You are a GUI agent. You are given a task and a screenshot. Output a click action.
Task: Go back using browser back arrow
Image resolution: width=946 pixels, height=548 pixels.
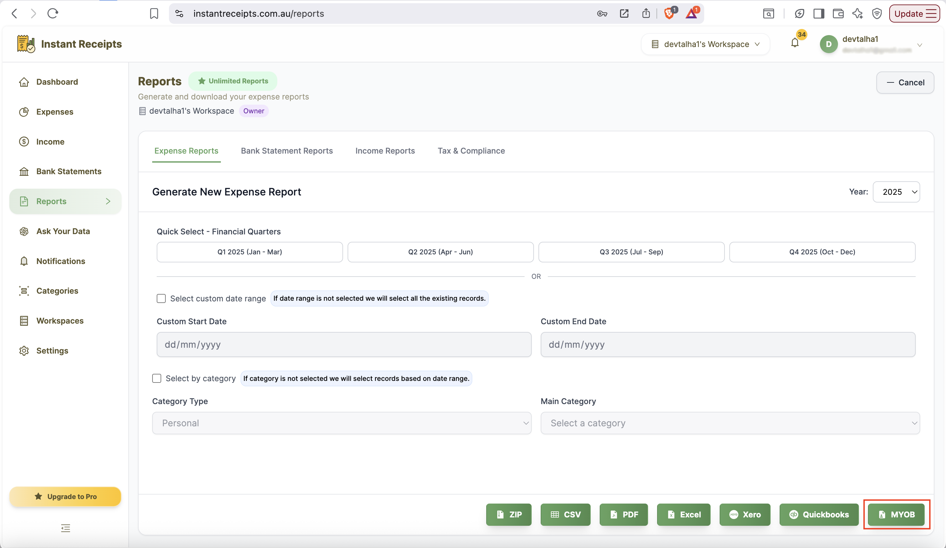[15, 14]
